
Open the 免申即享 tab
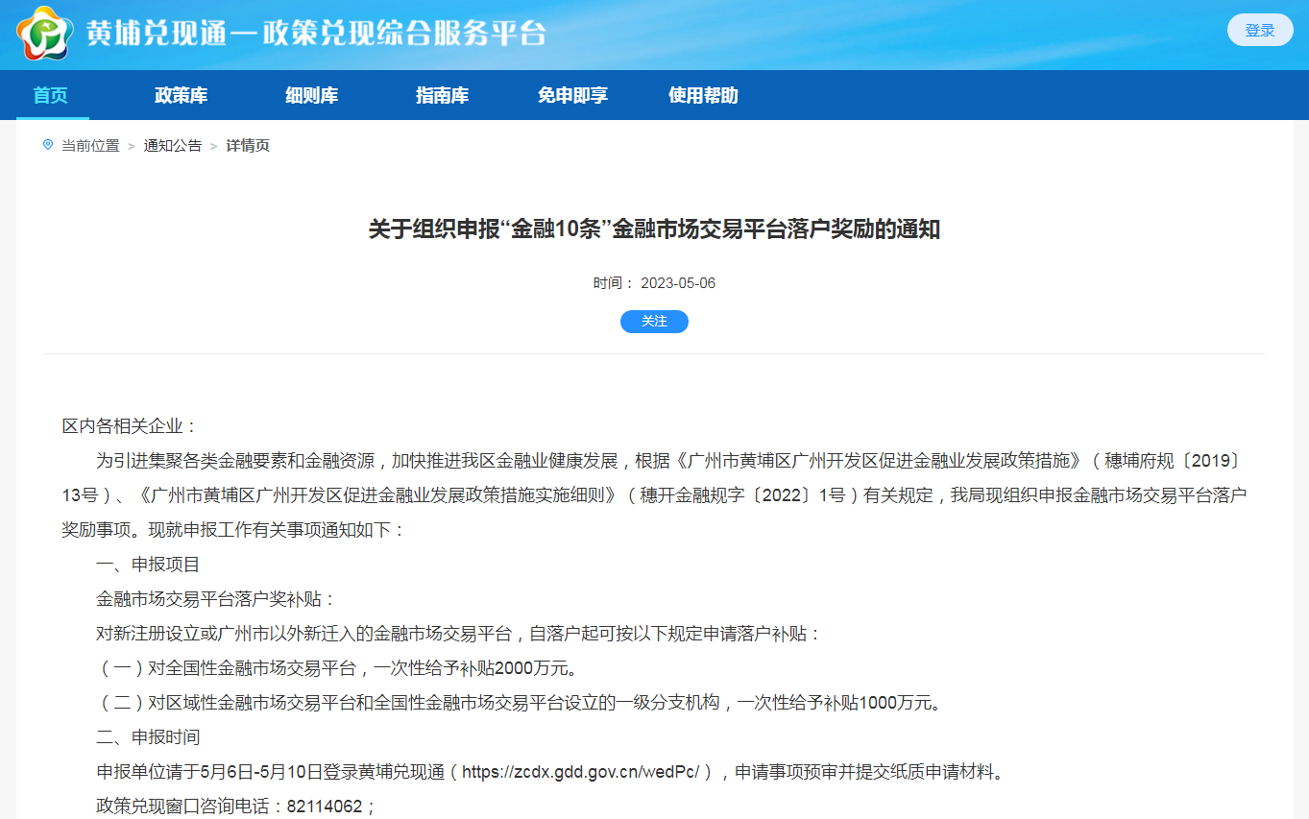click(572, 95)
